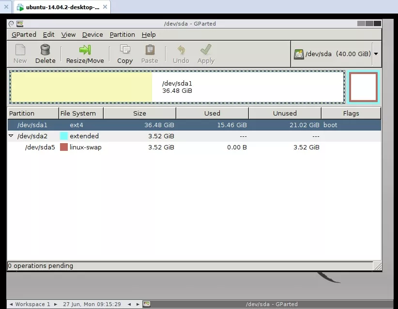
Task: Close the ubuntu-14.04.2-desktop tab
Action: (105, 7)
